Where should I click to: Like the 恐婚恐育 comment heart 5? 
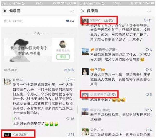[147, 110]
